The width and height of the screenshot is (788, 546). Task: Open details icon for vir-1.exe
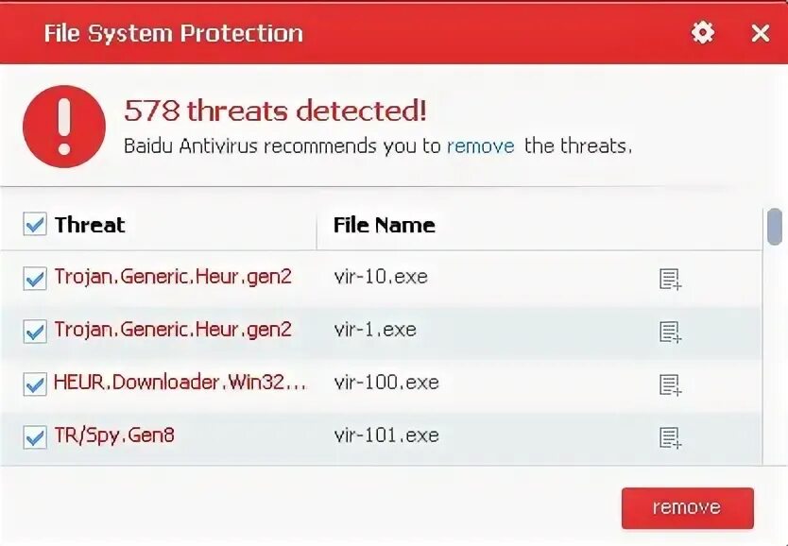tap(670, 332)
